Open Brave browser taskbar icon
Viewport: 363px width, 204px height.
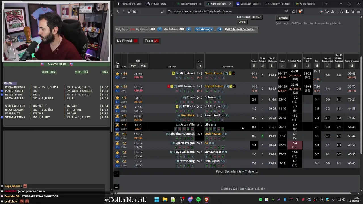(207, 200)
